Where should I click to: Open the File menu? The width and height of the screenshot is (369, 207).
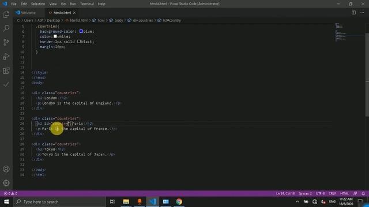(x=14, y=4)
